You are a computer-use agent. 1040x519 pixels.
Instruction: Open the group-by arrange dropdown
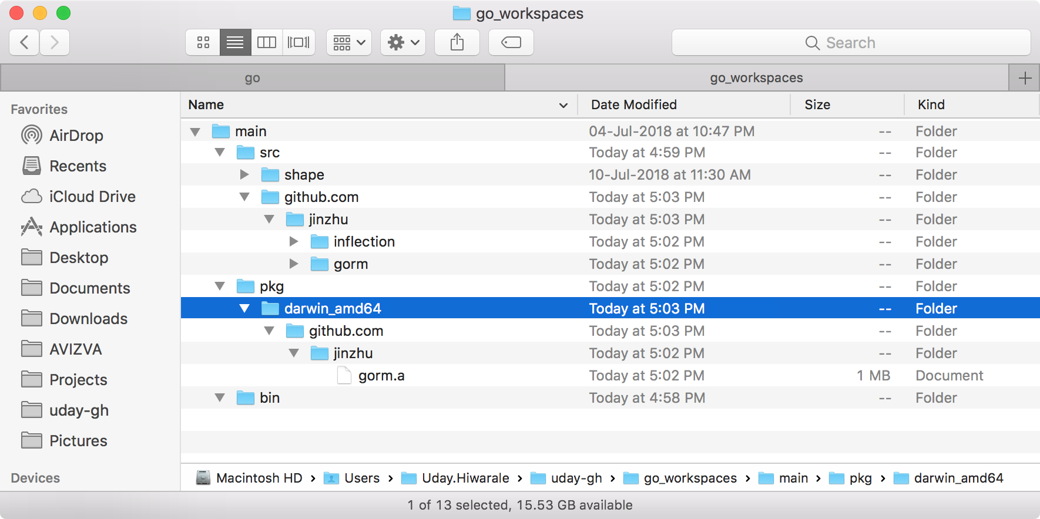click(x=349, y=42)
